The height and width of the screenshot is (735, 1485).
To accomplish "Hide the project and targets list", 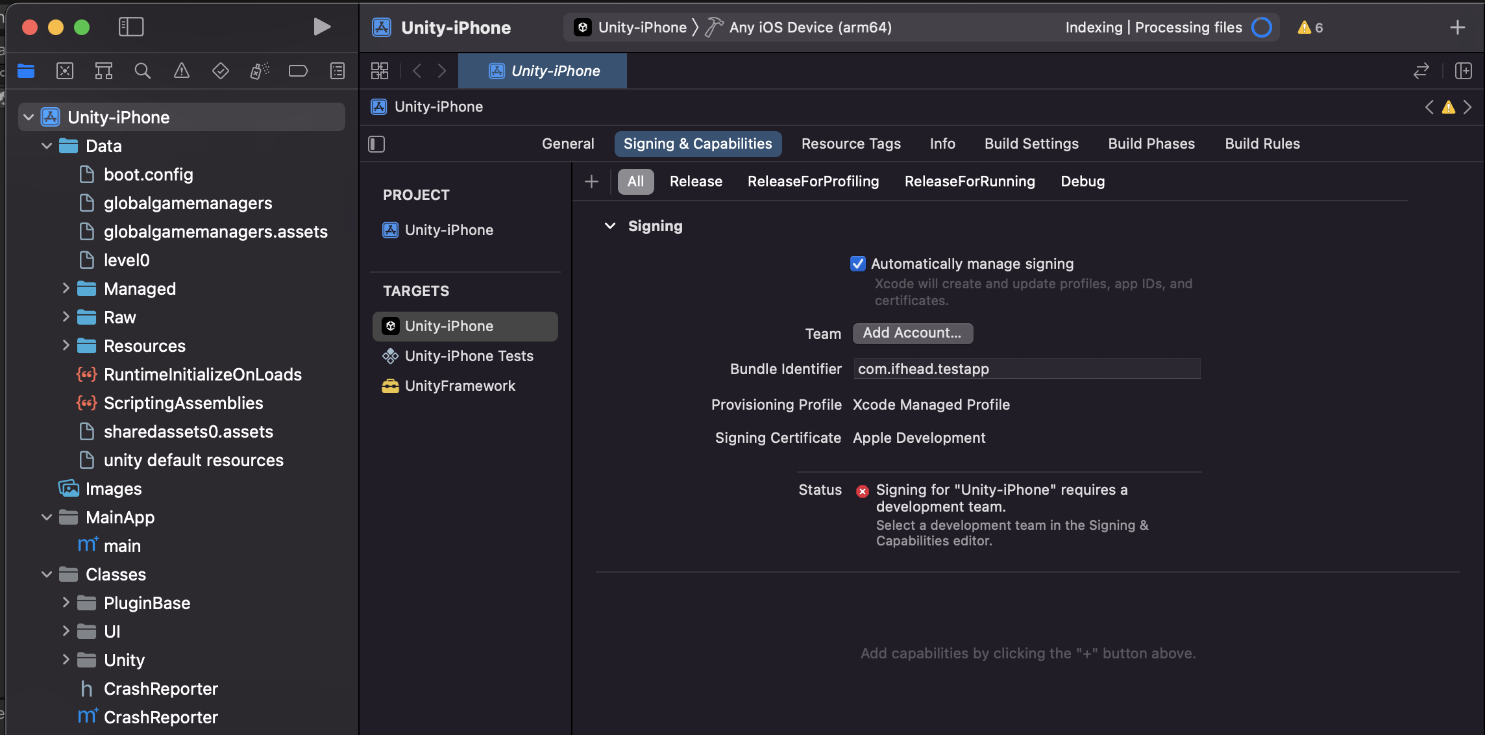I will 376,144.
